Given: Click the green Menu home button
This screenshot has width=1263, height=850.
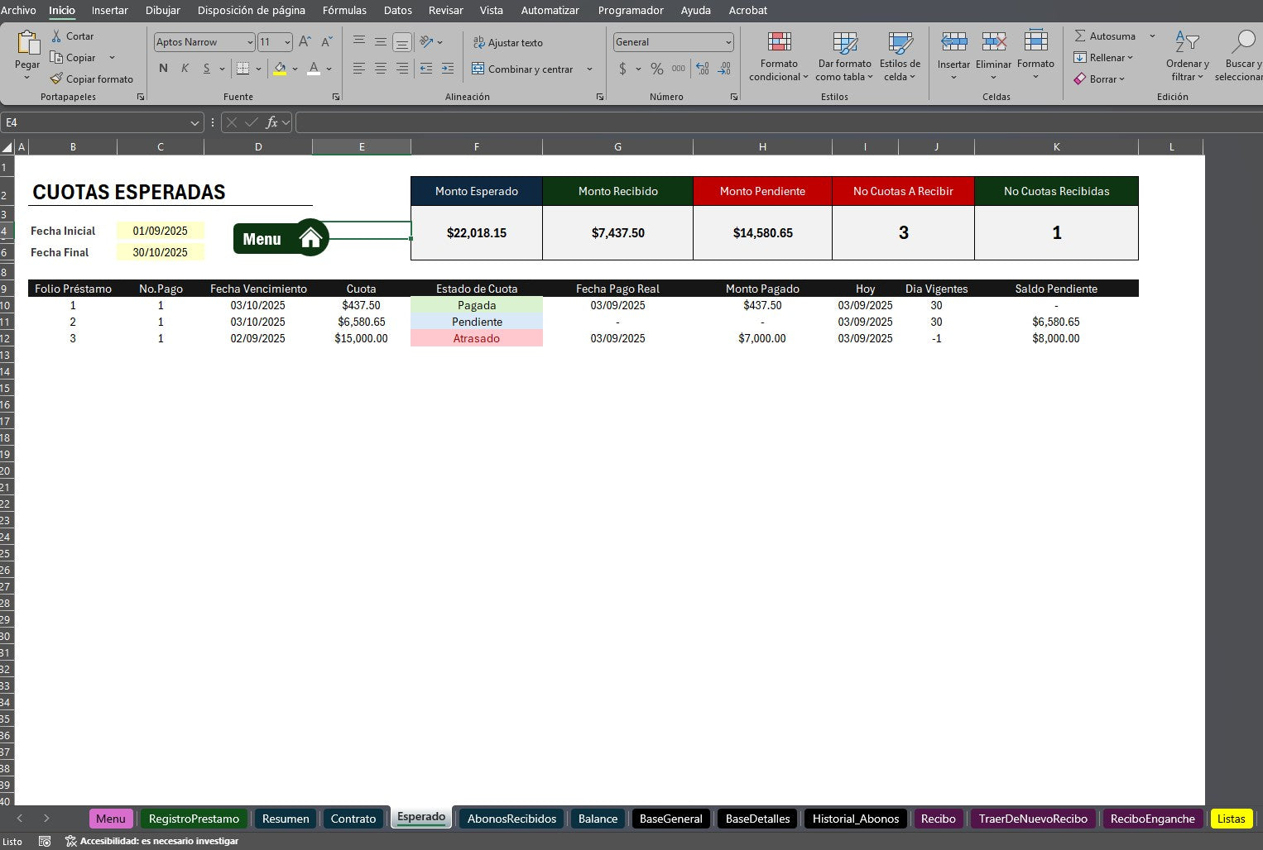Looking at the screenshot, I should click(281, 239).
